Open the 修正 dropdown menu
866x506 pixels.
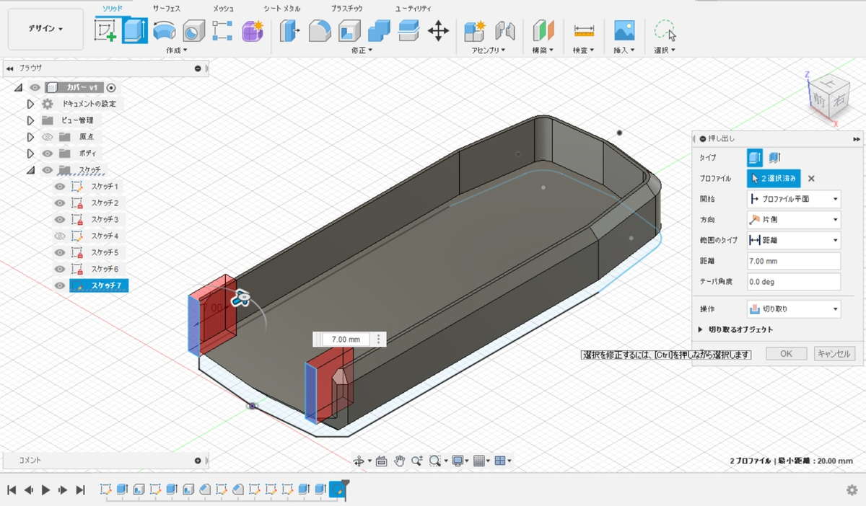[x=361, y=50]
